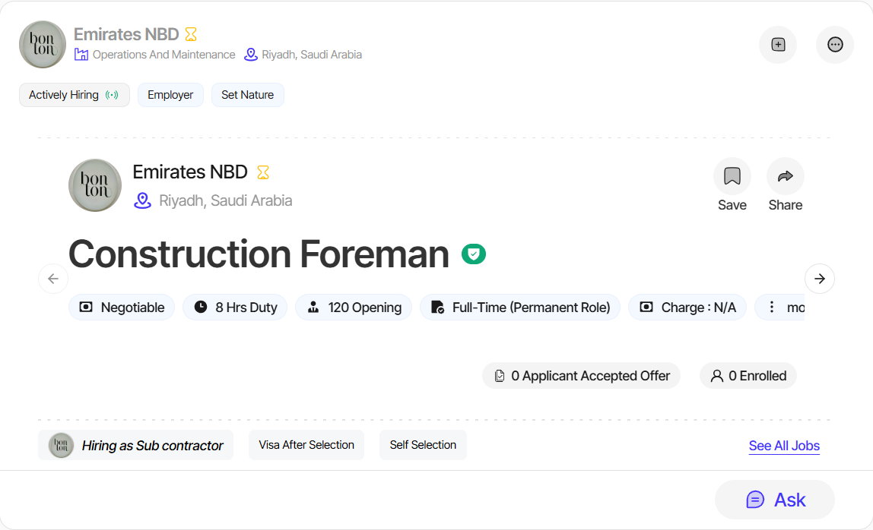Share the Construction Foreman job
873x530 pixels.
coord(785,177)
